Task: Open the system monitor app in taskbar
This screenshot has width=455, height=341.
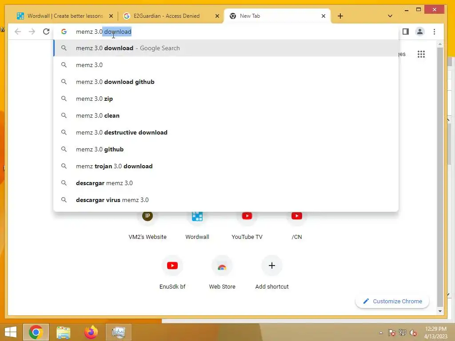Action: [x=118, y=332]
